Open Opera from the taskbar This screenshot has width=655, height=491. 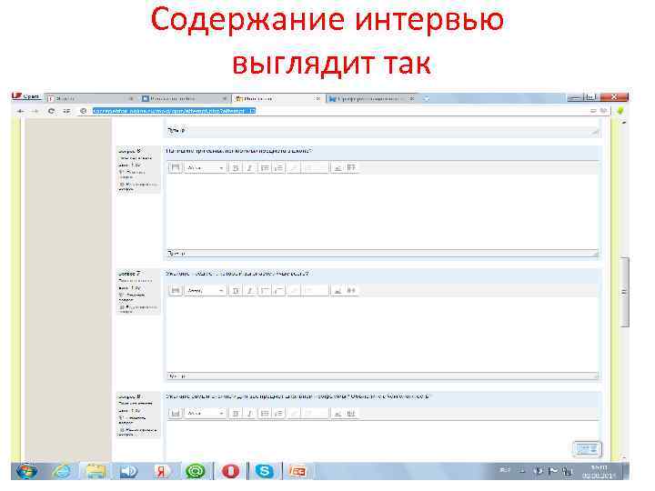tap(230, 471)
